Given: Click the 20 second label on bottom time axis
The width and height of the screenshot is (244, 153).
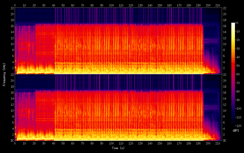Looking at the screenshot, I should 34,143.
